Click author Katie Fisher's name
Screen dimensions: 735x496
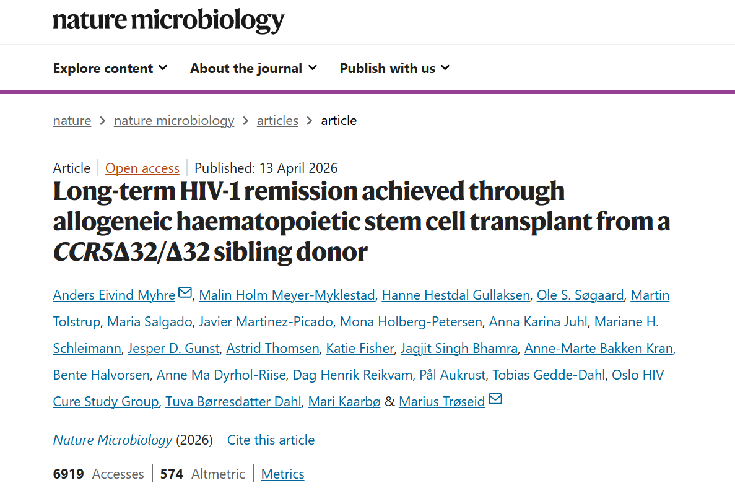360,348
